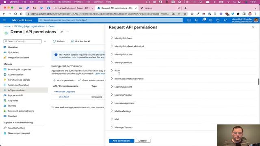Open Certificates & secrets
The image size is (260, 146).
point(19,80)
